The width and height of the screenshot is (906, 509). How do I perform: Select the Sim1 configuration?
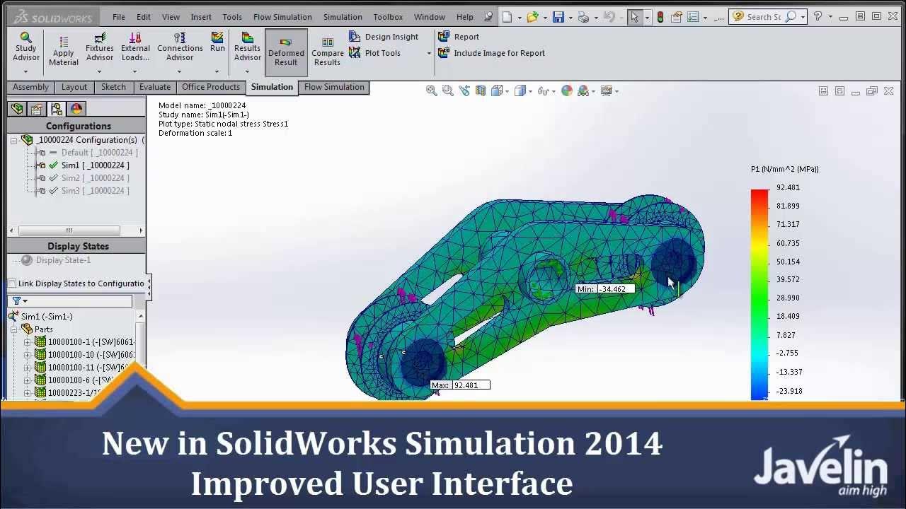[95, 165]
